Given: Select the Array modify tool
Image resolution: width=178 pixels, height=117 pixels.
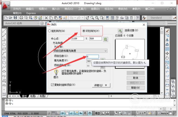Looking at the screenshot, I should (167, 49).
